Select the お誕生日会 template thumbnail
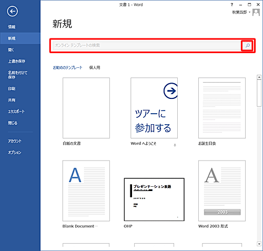263x251 pixels. click(x=222, y=108)
